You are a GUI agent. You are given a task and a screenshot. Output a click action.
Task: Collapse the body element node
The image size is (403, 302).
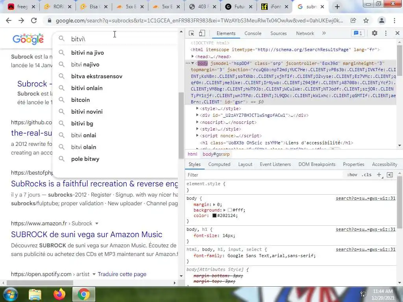click(x=192, y=63)
